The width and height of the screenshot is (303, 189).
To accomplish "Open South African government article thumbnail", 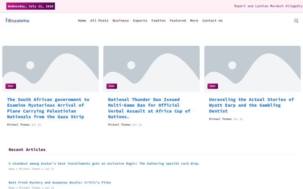I will coord(50,68).
